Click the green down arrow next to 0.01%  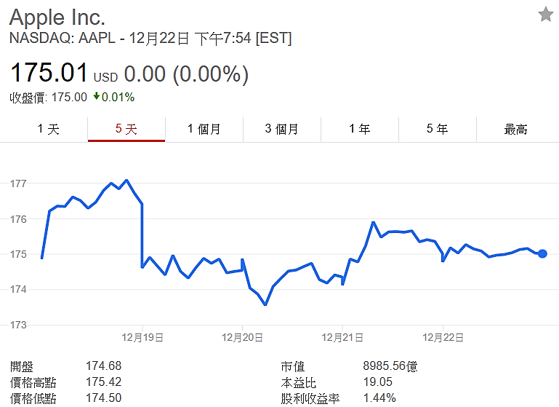pos(96,96)
